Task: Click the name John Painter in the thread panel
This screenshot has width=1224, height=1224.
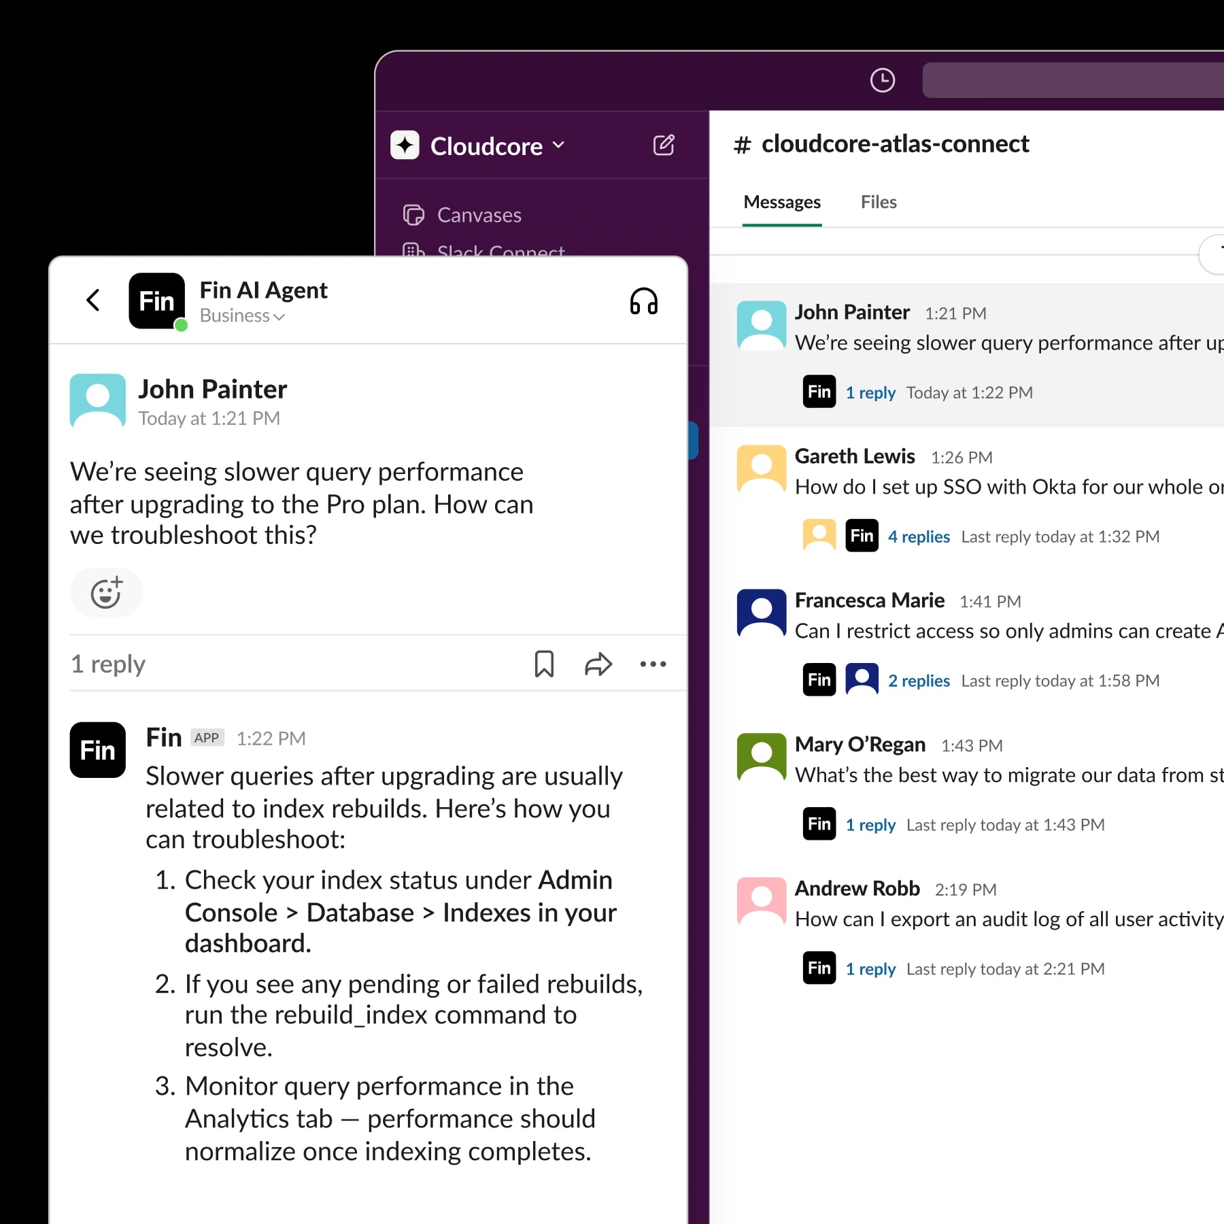Action: click(x=212, y=390)
